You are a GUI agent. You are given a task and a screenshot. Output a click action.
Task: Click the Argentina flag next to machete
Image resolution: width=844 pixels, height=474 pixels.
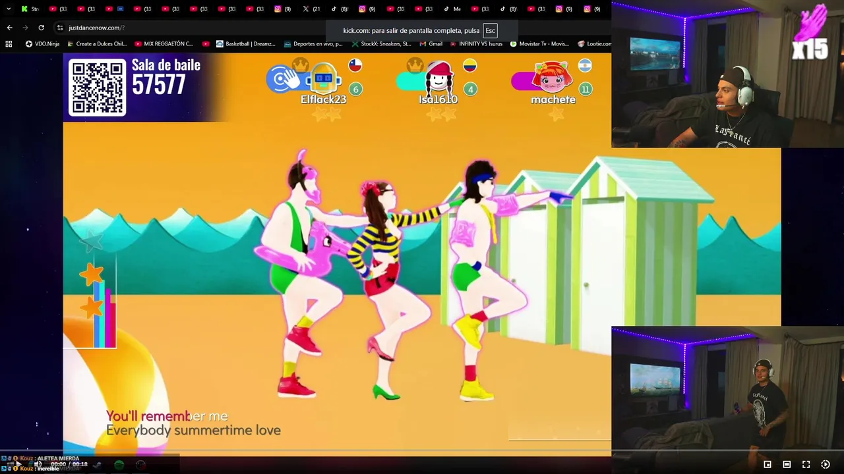point(585,65)
